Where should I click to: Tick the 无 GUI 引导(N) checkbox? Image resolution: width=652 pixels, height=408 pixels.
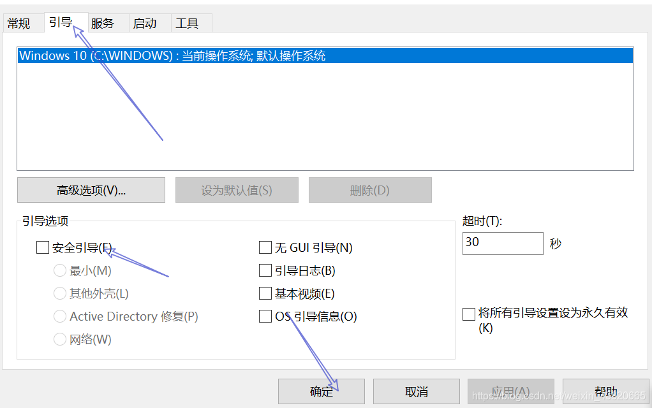[x=265, y=247]
